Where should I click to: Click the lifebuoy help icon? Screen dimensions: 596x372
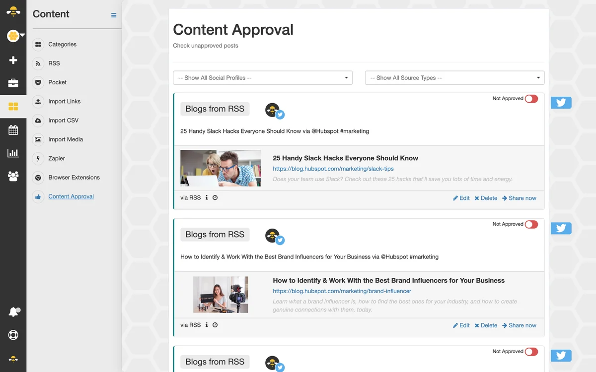click(13, 335)
